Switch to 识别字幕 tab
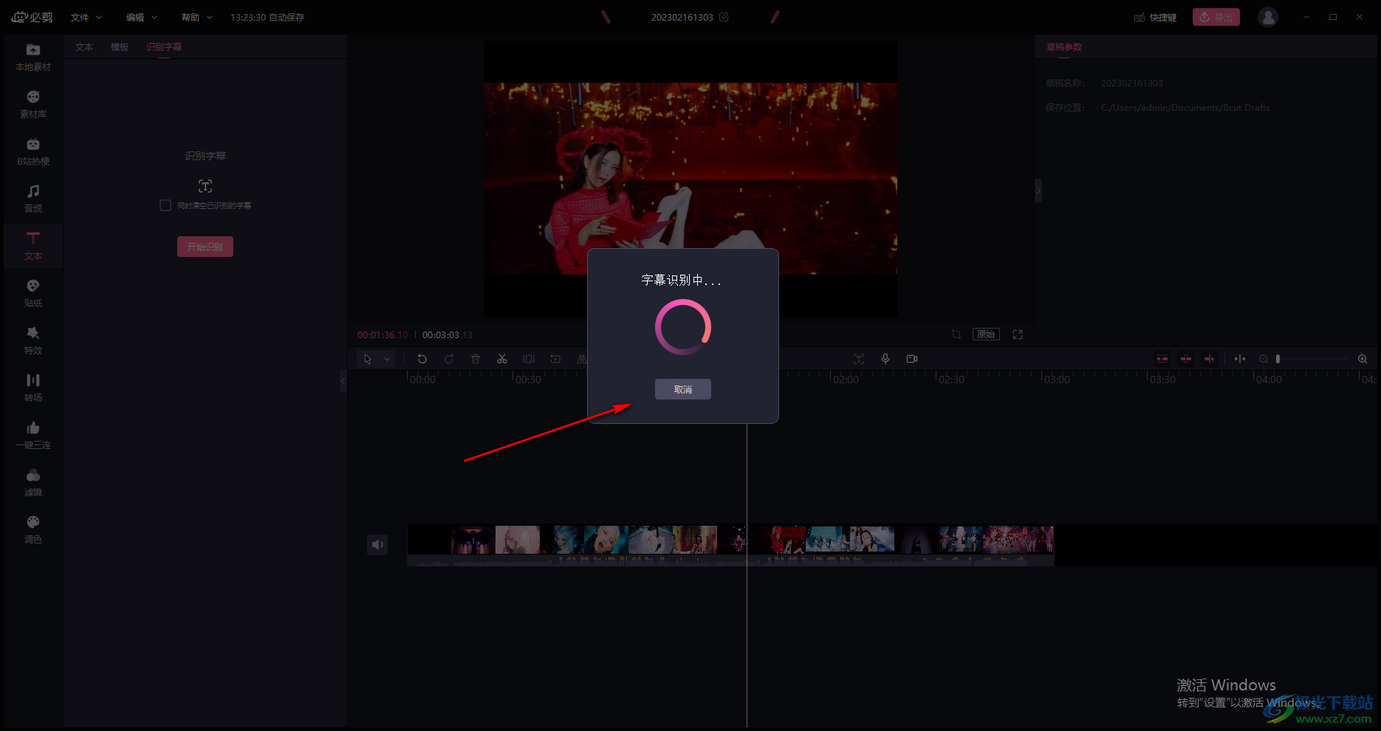Screen dimensions: 1381x731 coord(164,47)
